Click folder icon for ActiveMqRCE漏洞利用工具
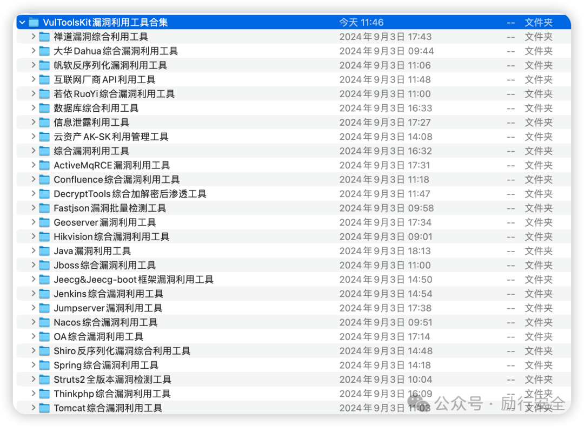Screen dimensions: 584x427 [x=44, y=165]
